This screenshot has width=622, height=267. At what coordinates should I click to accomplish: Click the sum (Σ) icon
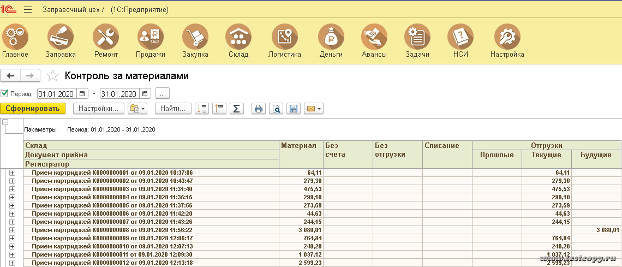[236, 109]
